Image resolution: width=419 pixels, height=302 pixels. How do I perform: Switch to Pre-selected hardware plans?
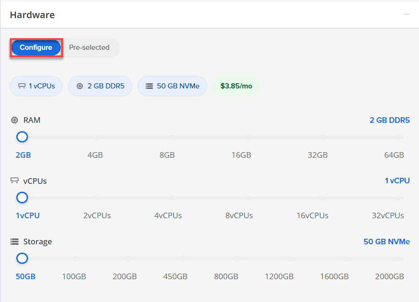89,47
